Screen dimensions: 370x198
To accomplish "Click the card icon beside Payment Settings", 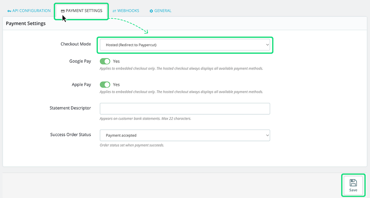I will tap(62, 11).
